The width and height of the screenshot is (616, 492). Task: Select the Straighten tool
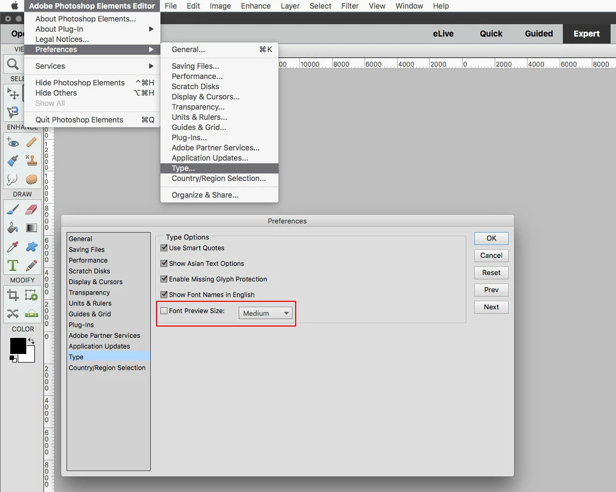(x=32, y=314)
